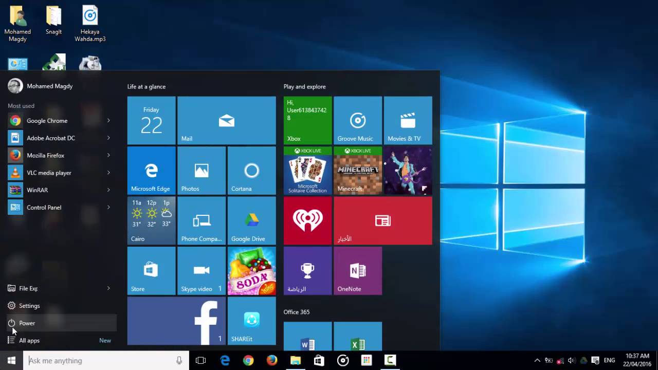Show hidden system tray icons
The width and height of the screenshot is (658, 370).
click(x=537, y=360)
